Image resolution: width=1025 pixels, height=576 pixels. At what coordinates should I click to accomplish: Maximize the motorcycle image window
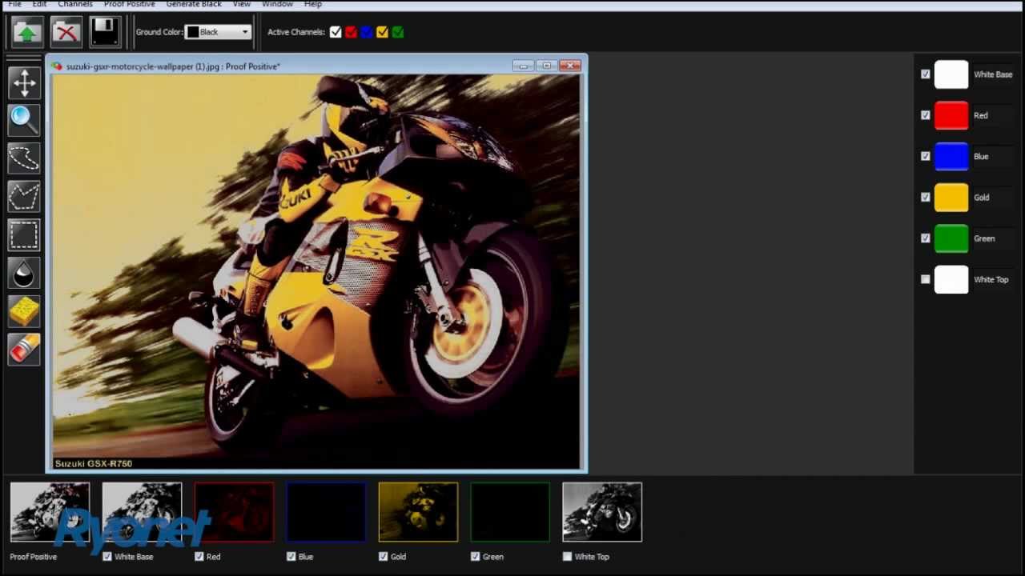coord(547,66)
